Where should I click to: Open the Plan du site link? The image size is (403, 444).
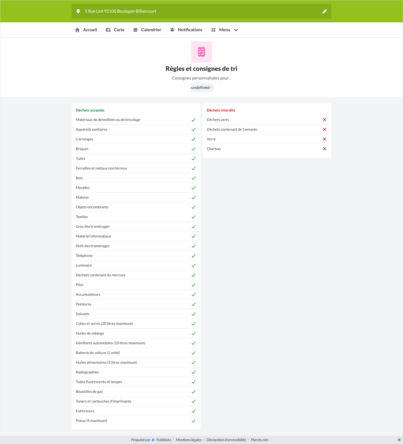pos(259,440)
